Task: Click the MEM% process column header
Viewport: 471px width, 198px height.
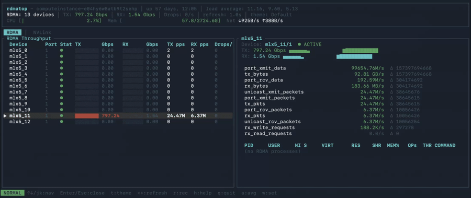Action: click(393, 146)
